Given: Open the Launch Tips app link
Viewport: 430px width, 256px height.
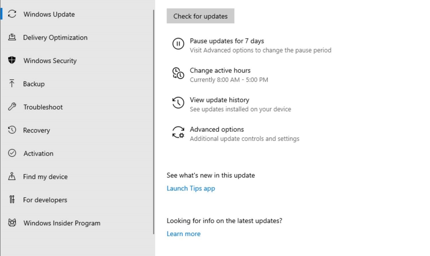Looking at the screenshot, I should tap(191, 188).
